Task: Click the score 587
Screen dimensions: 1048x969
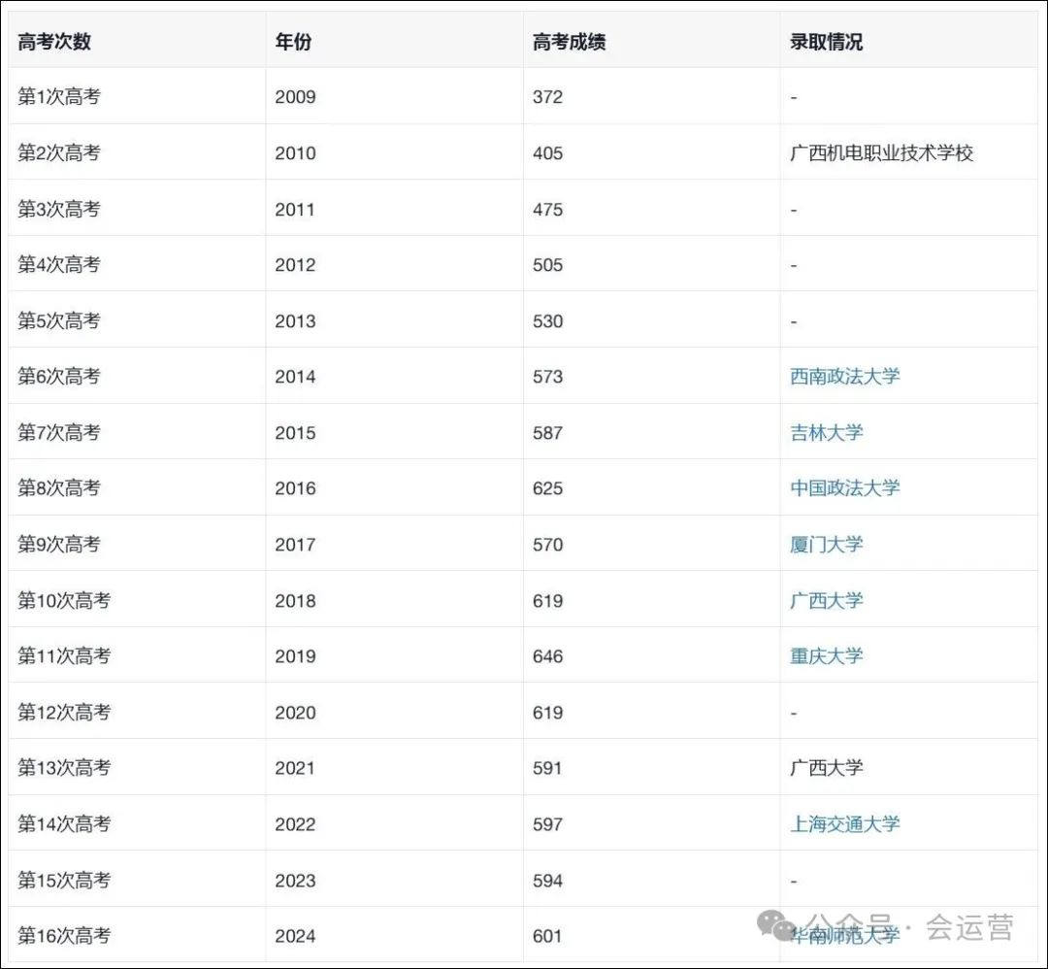Action: [x=547, y=433]
